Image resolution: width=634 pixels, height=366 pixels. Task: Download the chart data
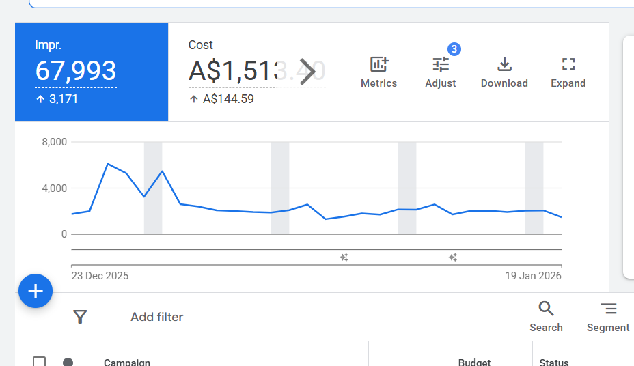pos(504,72)
